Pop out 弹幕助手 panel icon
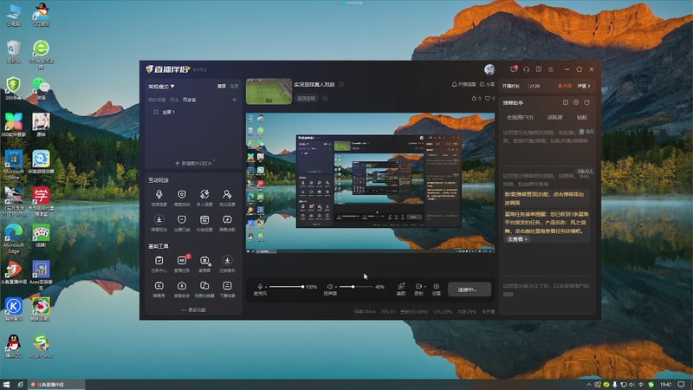The width and height of the screenshot is (693, 390). 587,102
